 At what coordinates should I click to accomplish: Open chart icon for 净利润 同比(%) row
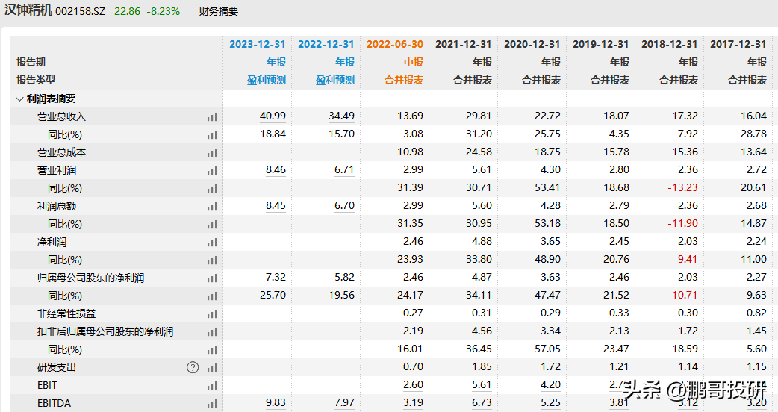[212, 260]
